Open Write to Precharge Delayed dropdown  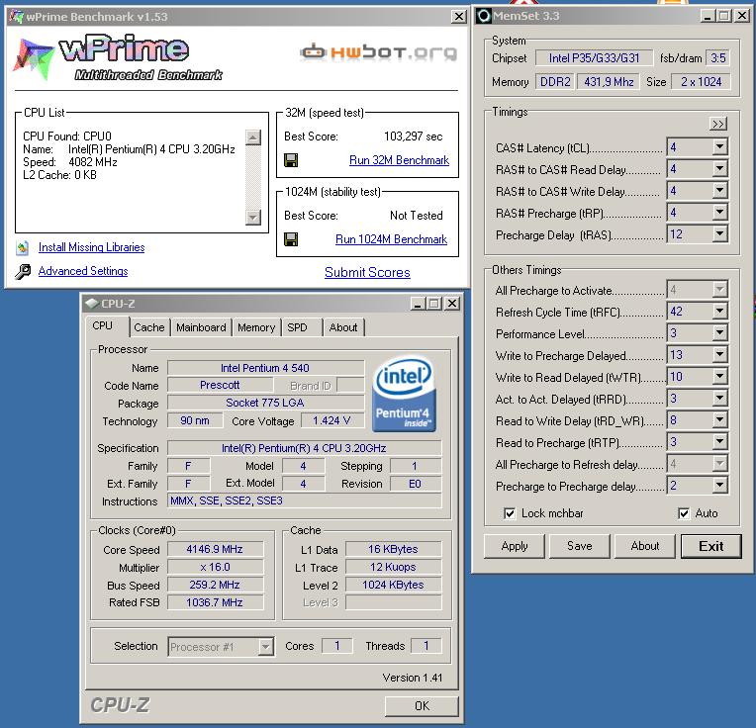click(719, 355)
